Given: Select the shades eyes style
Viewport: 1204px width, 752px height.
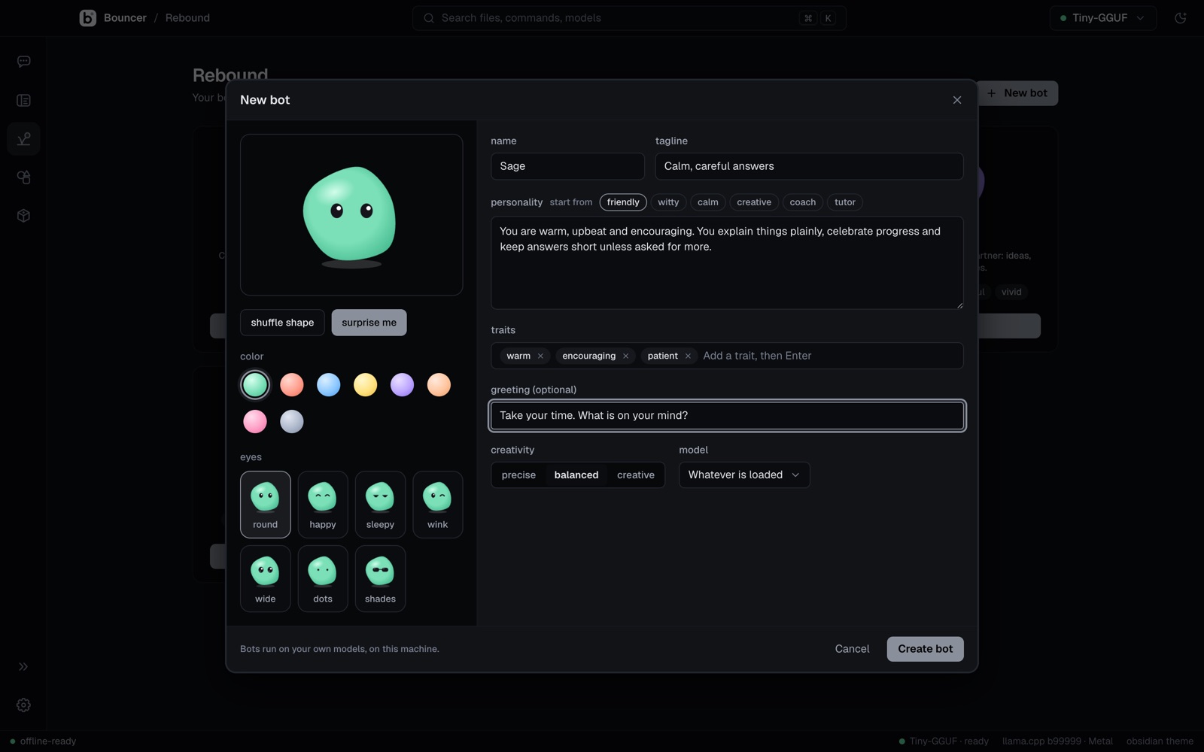Looking at the screenshot, I should click(380, 579).
